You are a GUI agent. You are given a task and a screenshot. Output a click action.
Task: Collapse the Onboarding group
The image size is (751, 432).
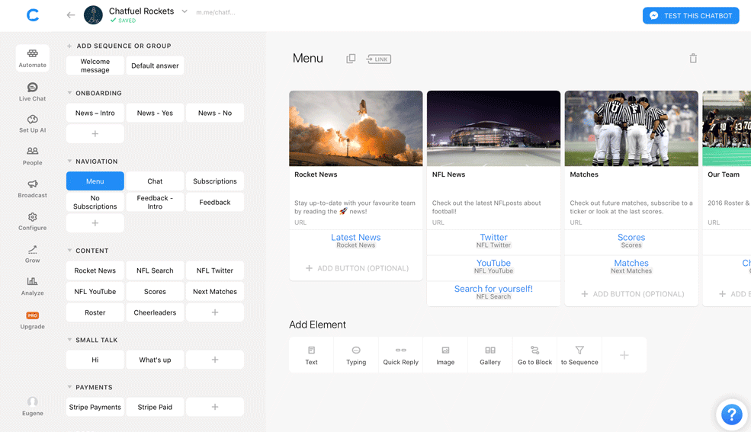[x=70, y=93]
